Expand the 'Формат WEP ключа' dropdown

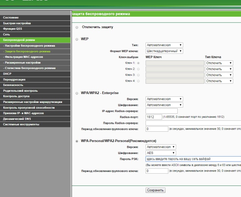tap(164, 51)
